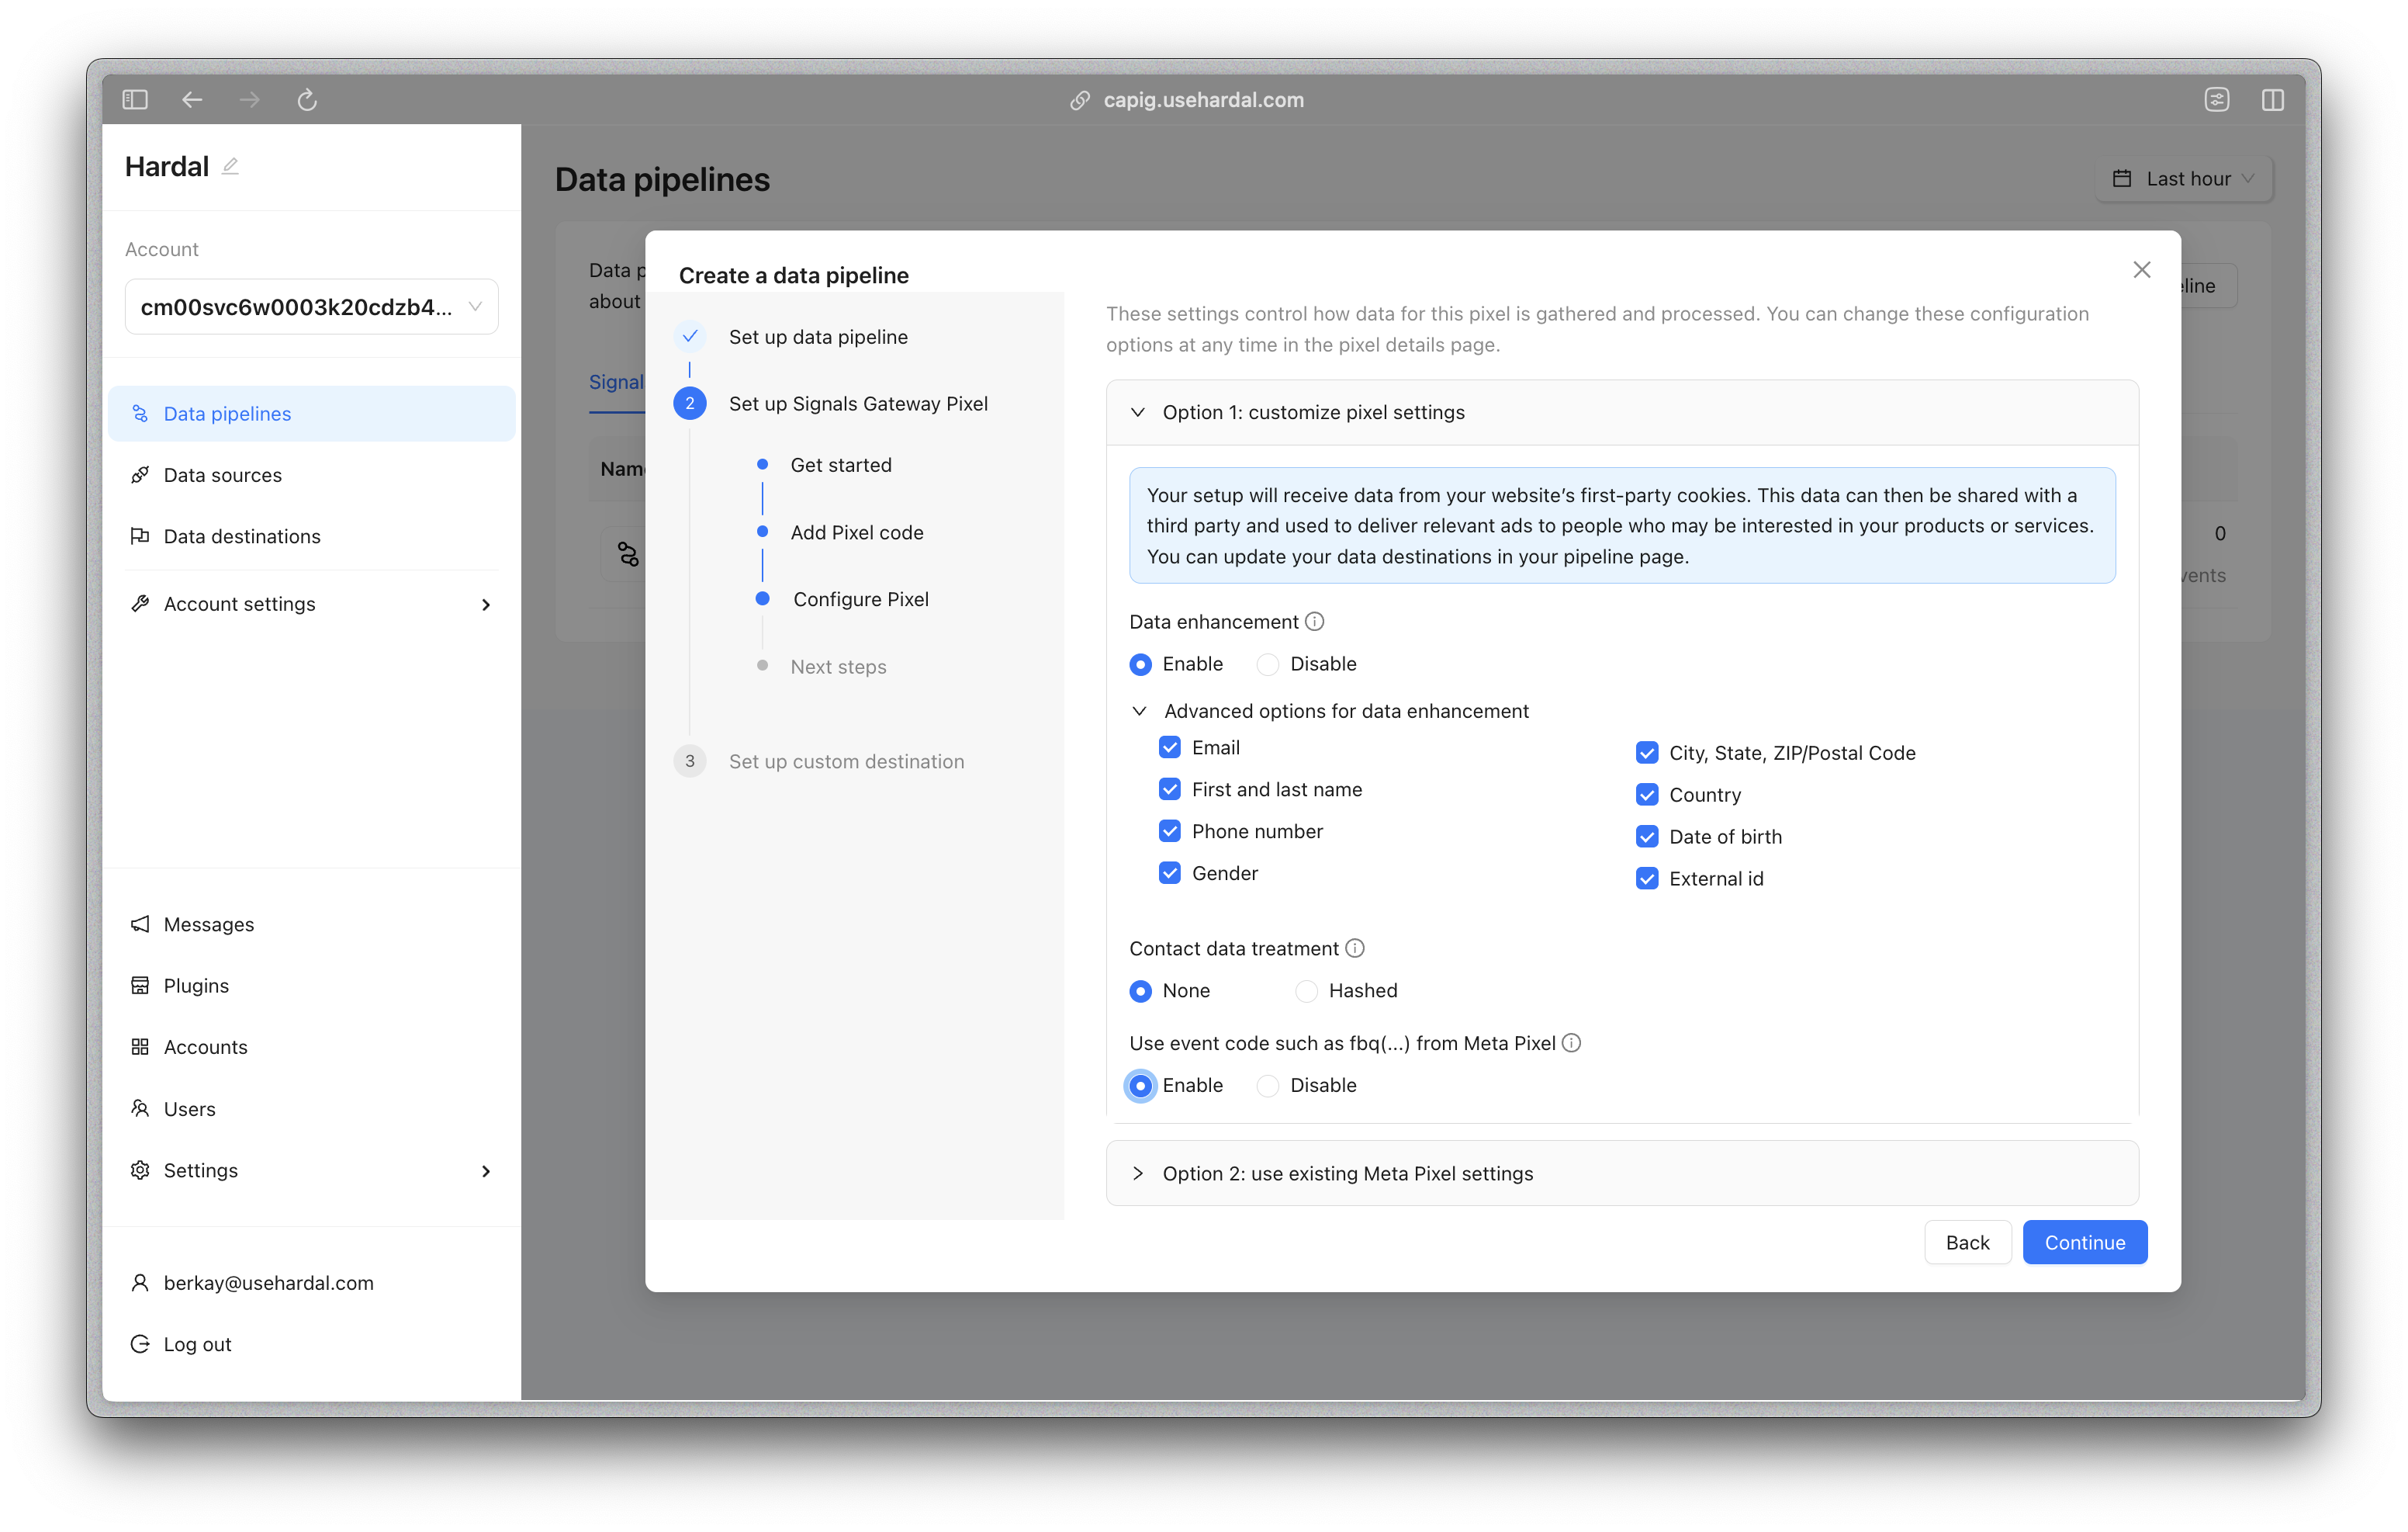Screen dimensions: 2408x1532
Task: Uncheck the Date of birth checkbox
Action: pos(1647,837)
